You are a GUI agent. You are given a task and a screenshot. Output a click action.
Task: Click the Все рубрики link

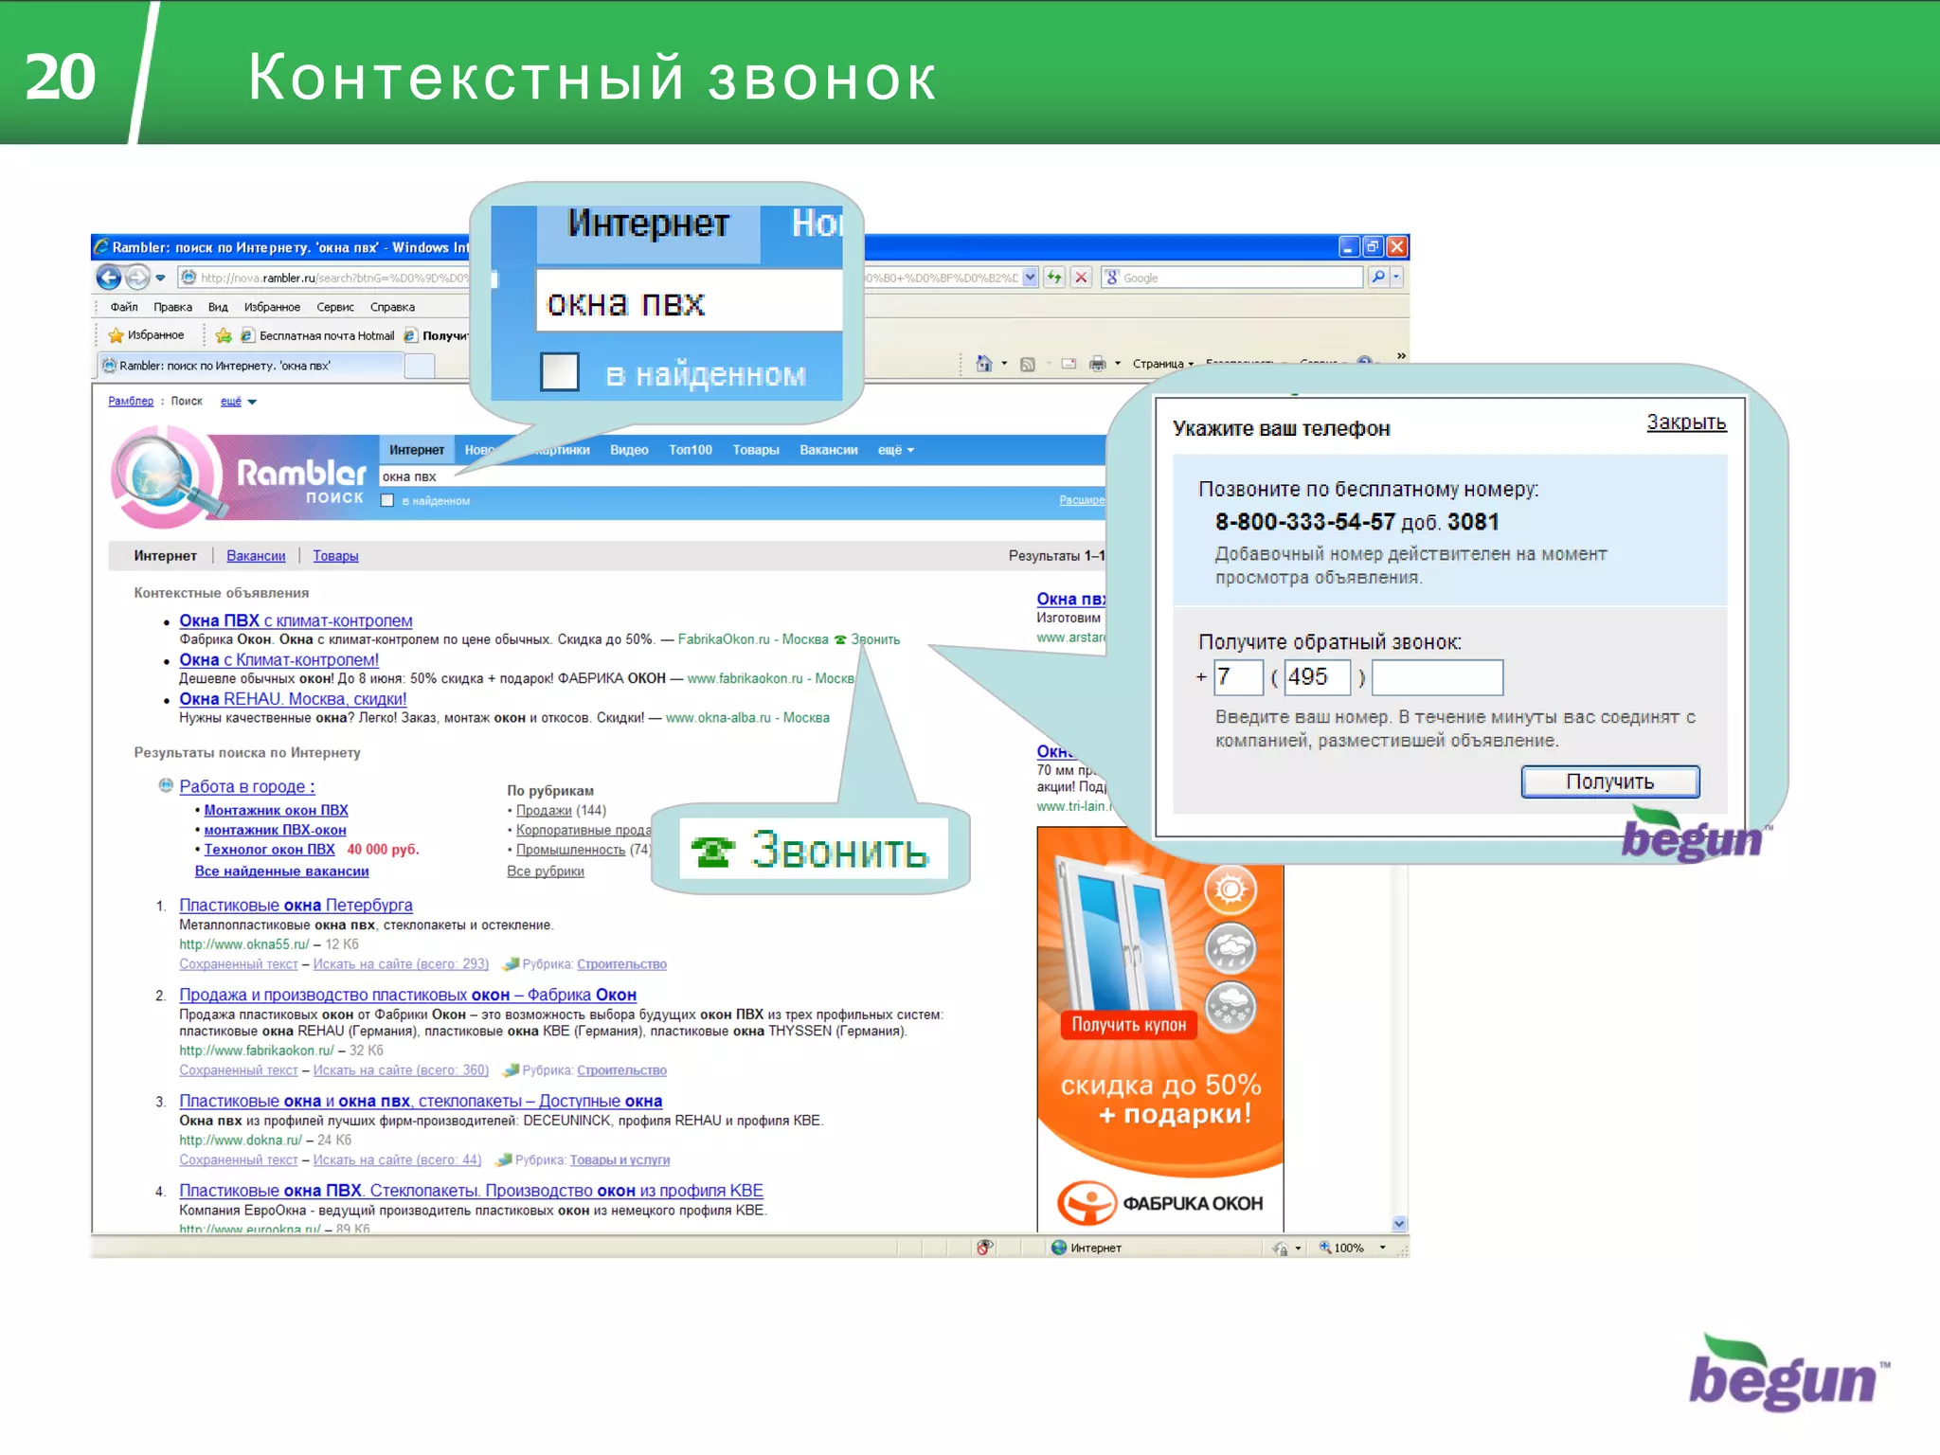[545, 871]
